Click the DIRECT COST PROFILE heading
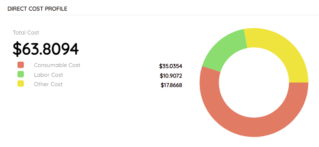 [37, 9]
